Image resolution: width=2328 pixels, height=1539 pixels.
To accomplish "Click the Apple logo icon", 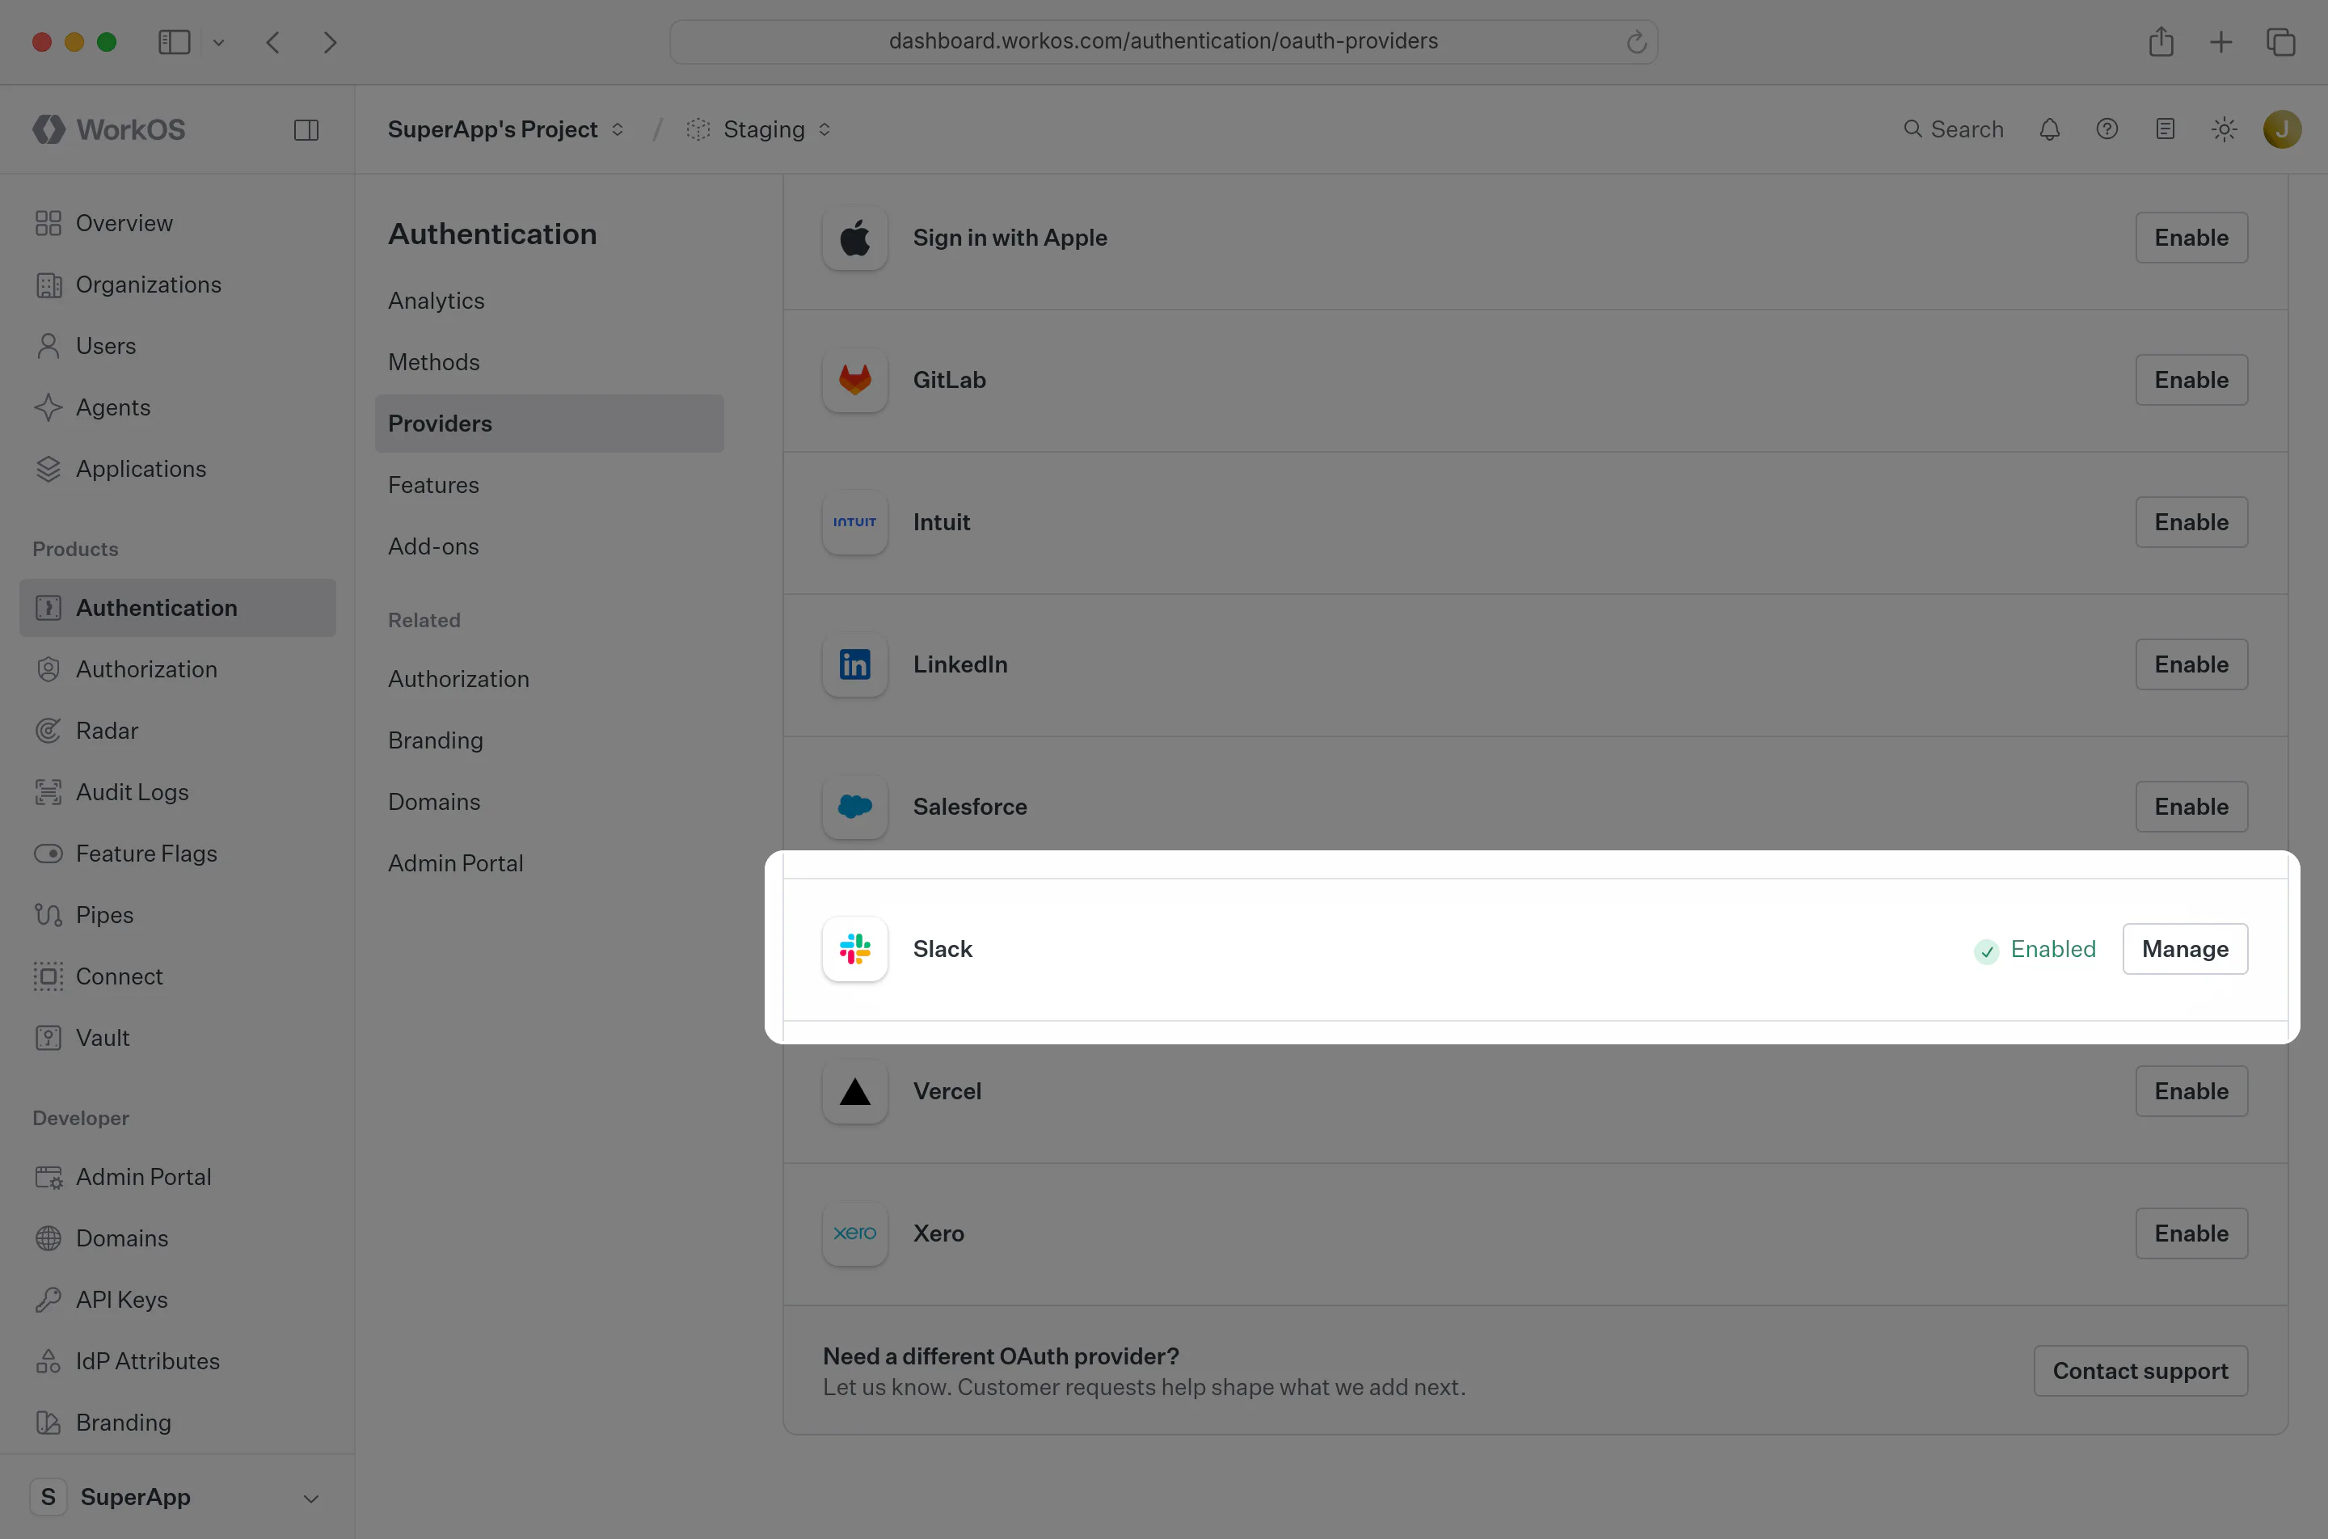I will (855, 238).
